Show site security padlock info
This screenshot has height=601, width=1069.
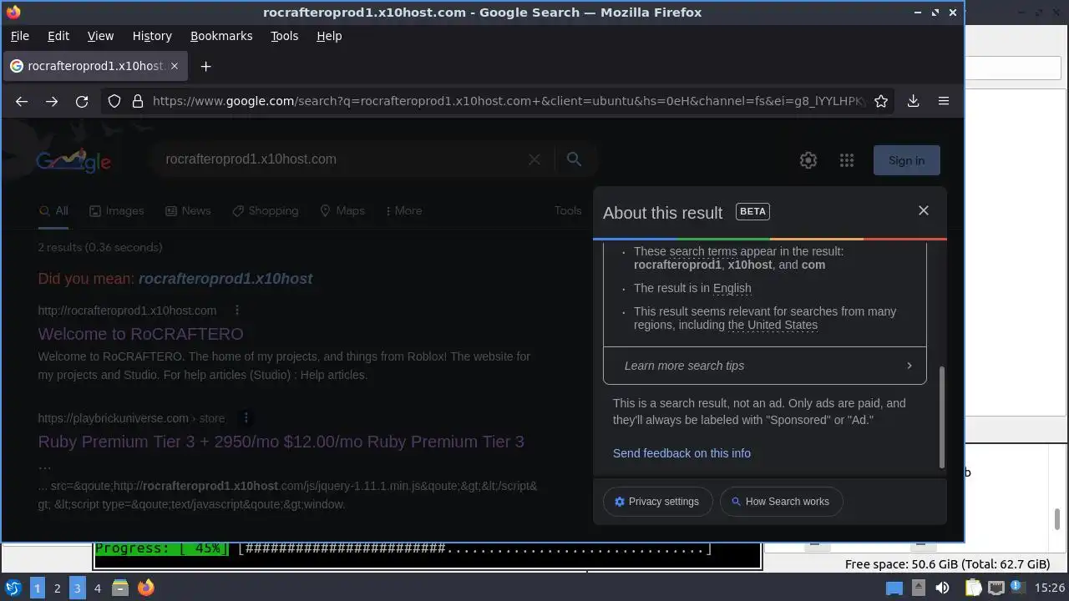[x=138, y=101]
